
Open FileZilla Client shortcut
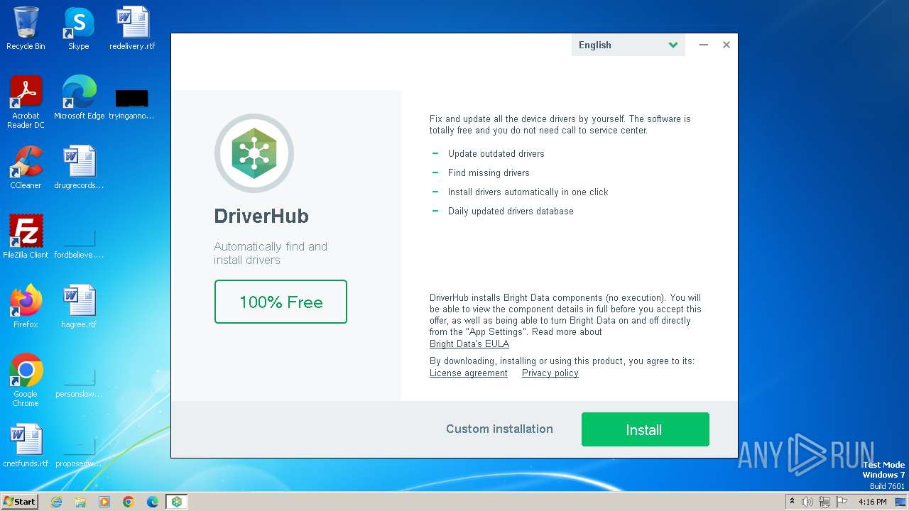click(26, 237)
